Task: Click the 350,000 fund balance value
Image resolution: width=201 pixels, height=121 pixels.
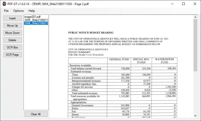Action: [125, 69]
